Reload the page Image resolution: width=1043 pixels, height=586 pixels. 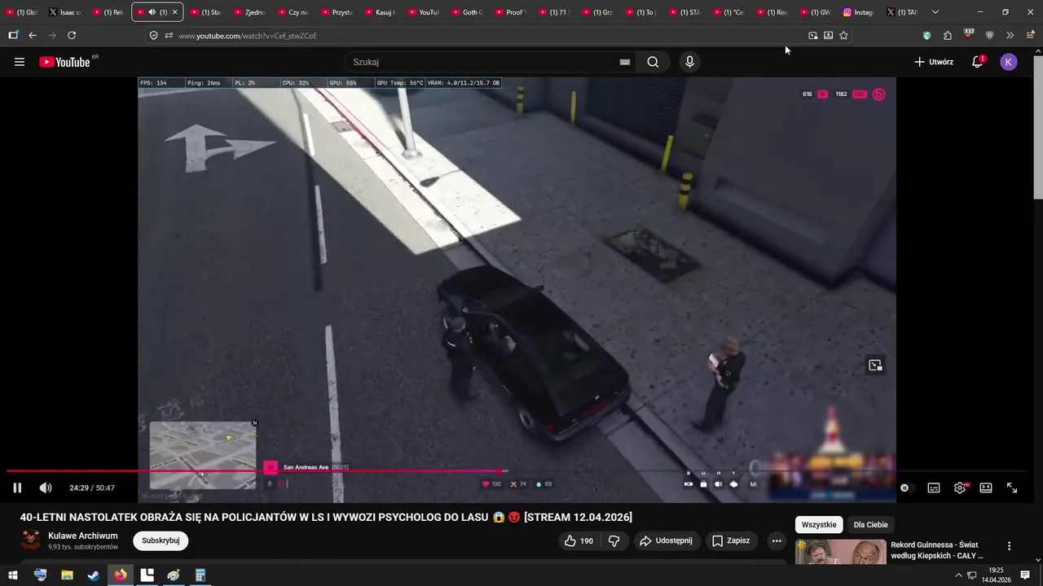click(x=72, y=35)
